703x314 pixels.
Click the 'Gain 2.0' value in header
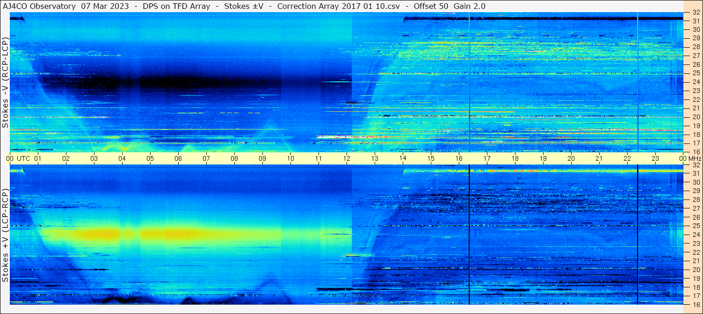(x=469, y=6)
